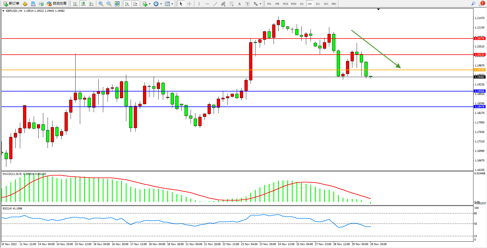This screenshot has width=487, height=248.
Task: Draw a horizontal line tool
Action: [207, 4]
